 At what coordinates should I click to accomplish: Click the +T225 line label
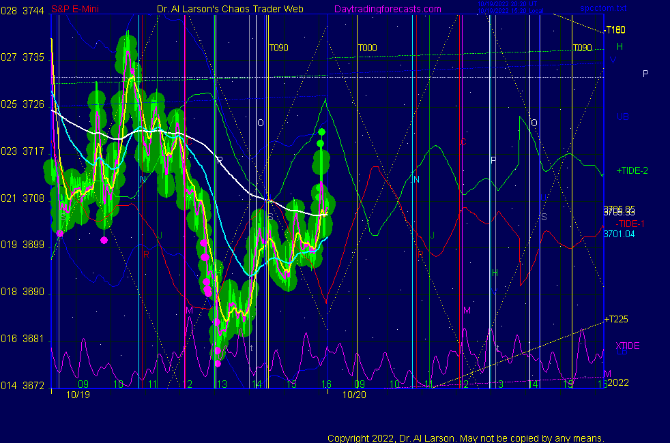[x=616, y=320]
